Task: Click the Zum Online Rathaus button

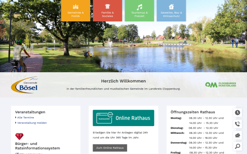Action: point(110,148)
